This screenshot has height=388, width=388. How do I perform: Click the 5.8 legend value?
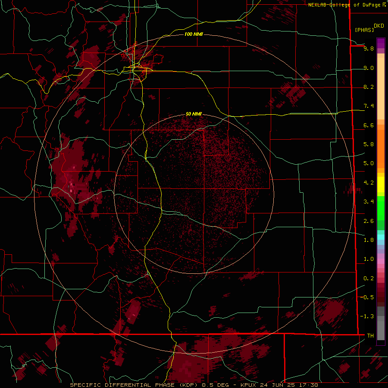click(x=369, y=144)
